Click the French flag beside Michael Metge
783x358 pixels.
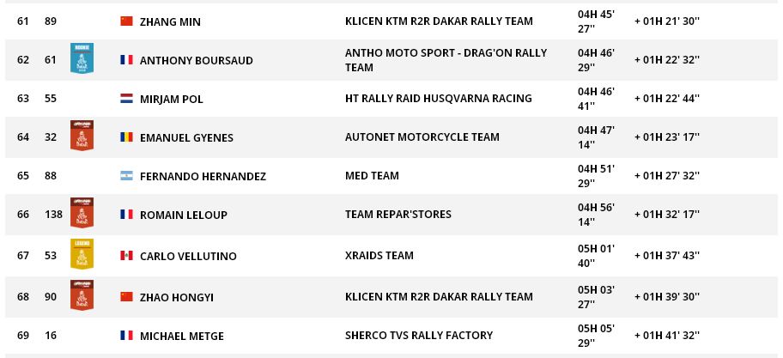pyautogui.click(x=126, y=336)
